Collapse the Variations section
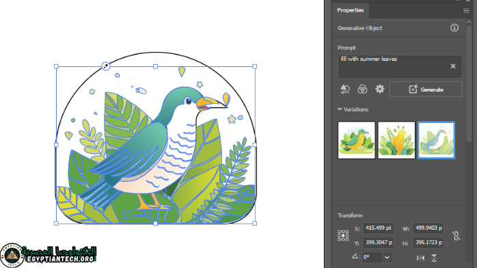 (x=340, y=109)
